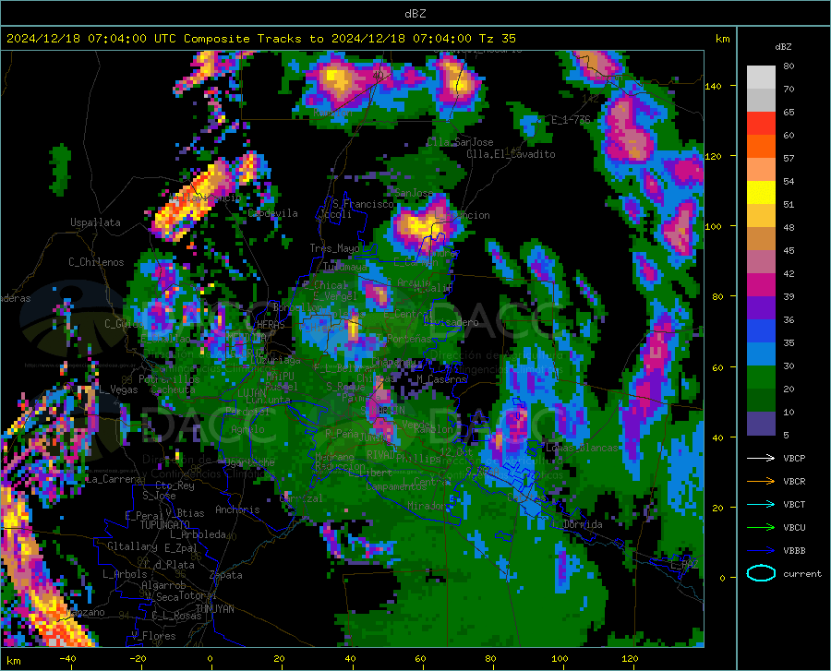
Task: Click the Capdevila label
Action: click(273, 213)
